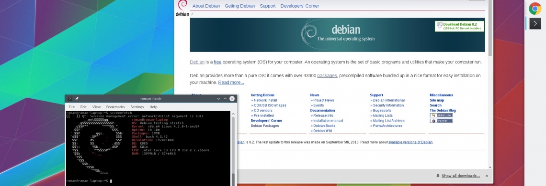Open Site map link
Image resolution: width=546 pixels, height=186 pixels.
437,100
